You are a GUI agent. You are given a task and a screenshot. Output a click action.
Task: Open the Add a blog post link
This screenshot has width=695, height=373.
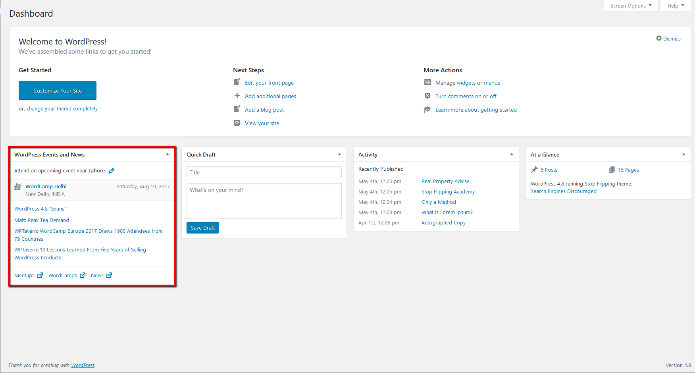[x=264, y=110]
